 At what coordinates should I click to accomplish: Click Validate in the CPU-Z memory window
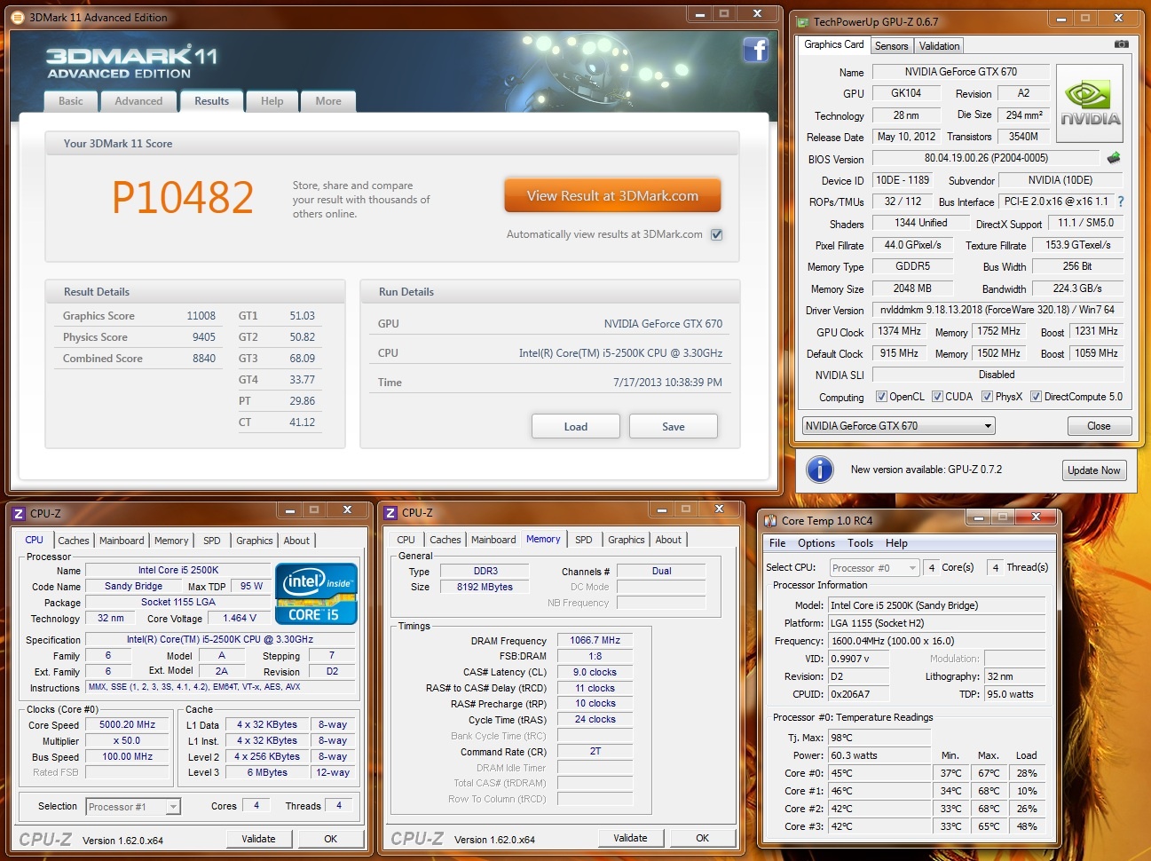[x=630, y=838]
